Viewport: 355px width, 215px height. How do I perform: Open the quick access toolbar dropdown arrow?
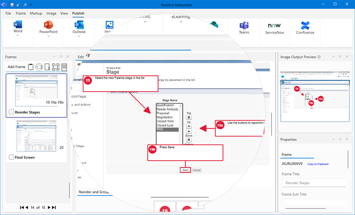(x=31, y=5)
